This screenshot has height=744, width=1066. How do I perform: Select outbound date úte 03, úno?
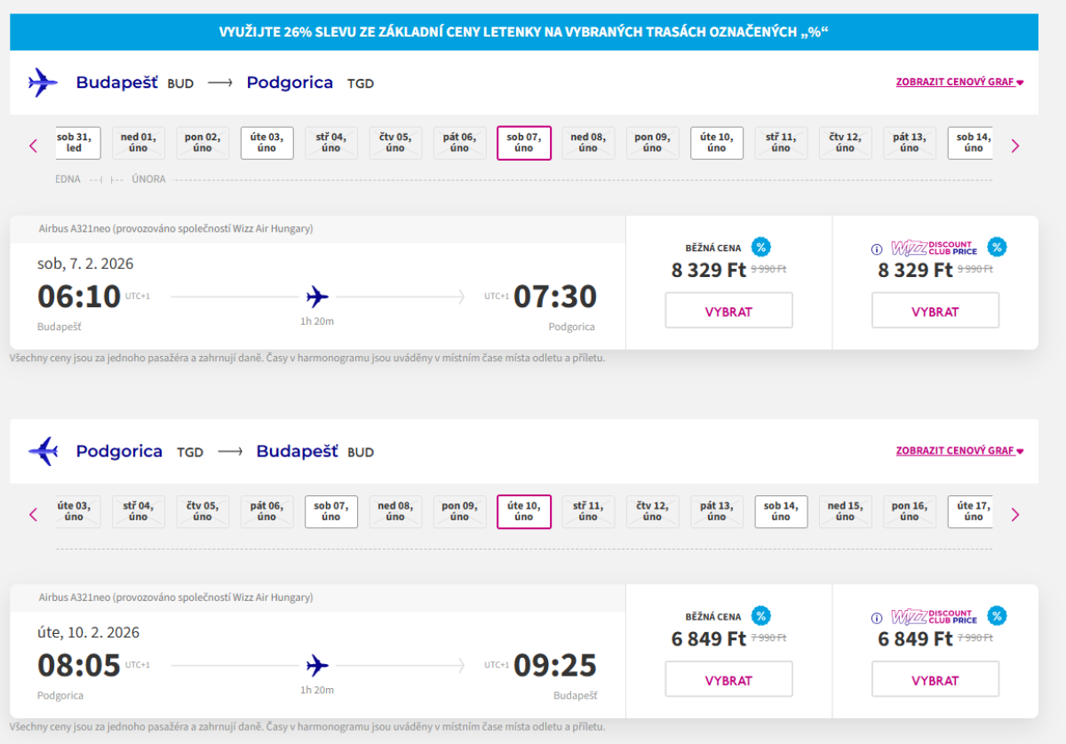click(266, 143)
